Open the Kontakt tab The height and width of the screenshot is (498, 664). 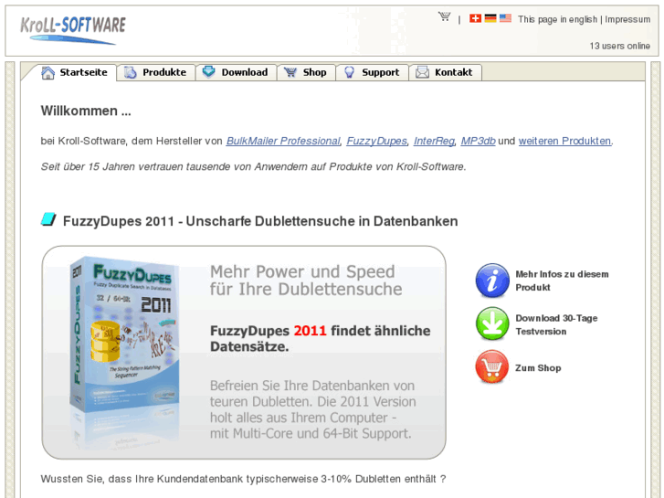click(445, 72)
